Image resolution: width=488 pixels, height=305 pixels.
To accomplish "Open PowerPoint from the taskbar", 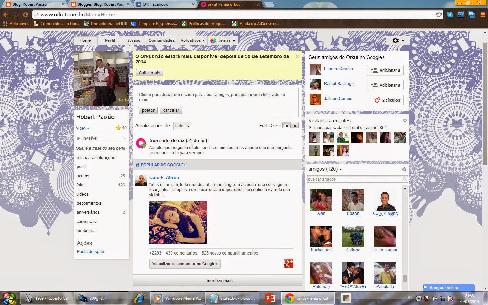I will (270, 298).
